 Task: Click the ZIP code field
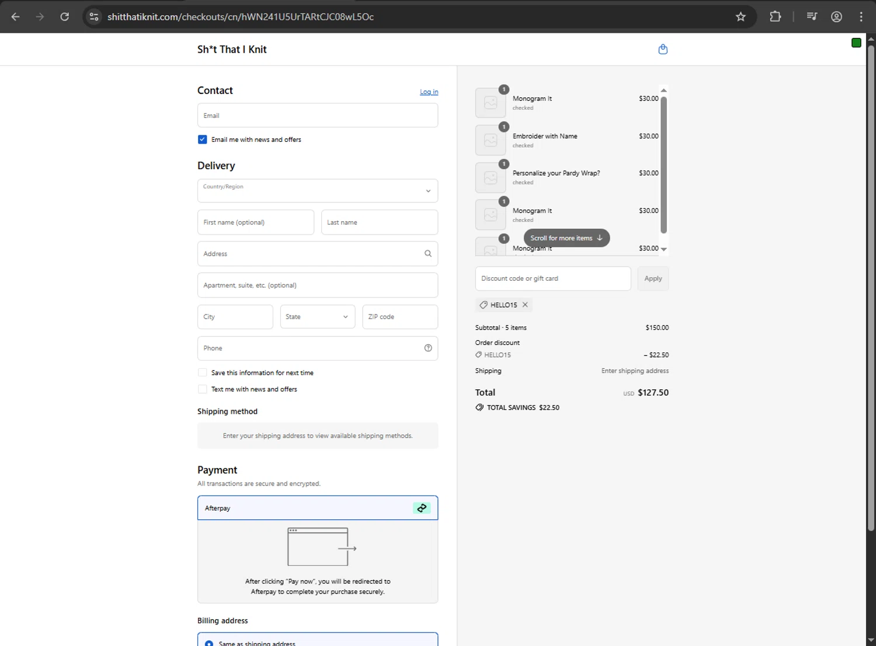400,316
